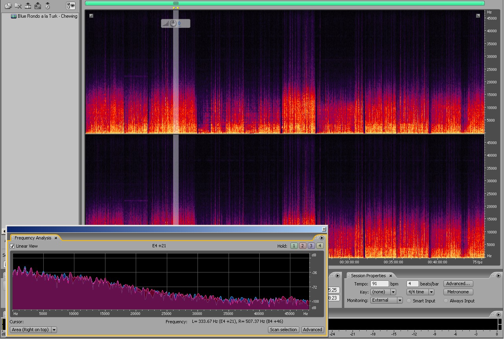Viewport: 504px width, 339px height.
Task: Click the Scan selection button
Action: coord(283,330)
